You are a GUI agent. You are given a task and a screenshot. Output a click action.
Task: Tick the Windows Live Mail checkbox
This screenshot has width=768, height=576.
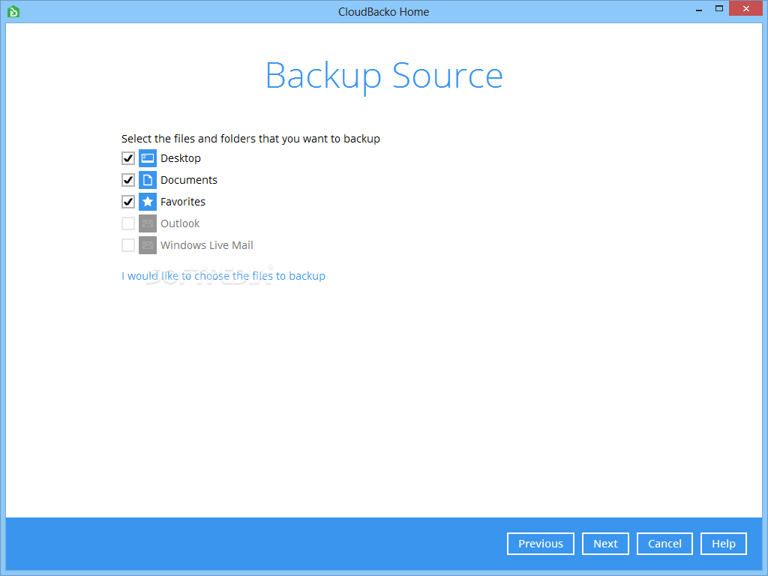[127, 245]
